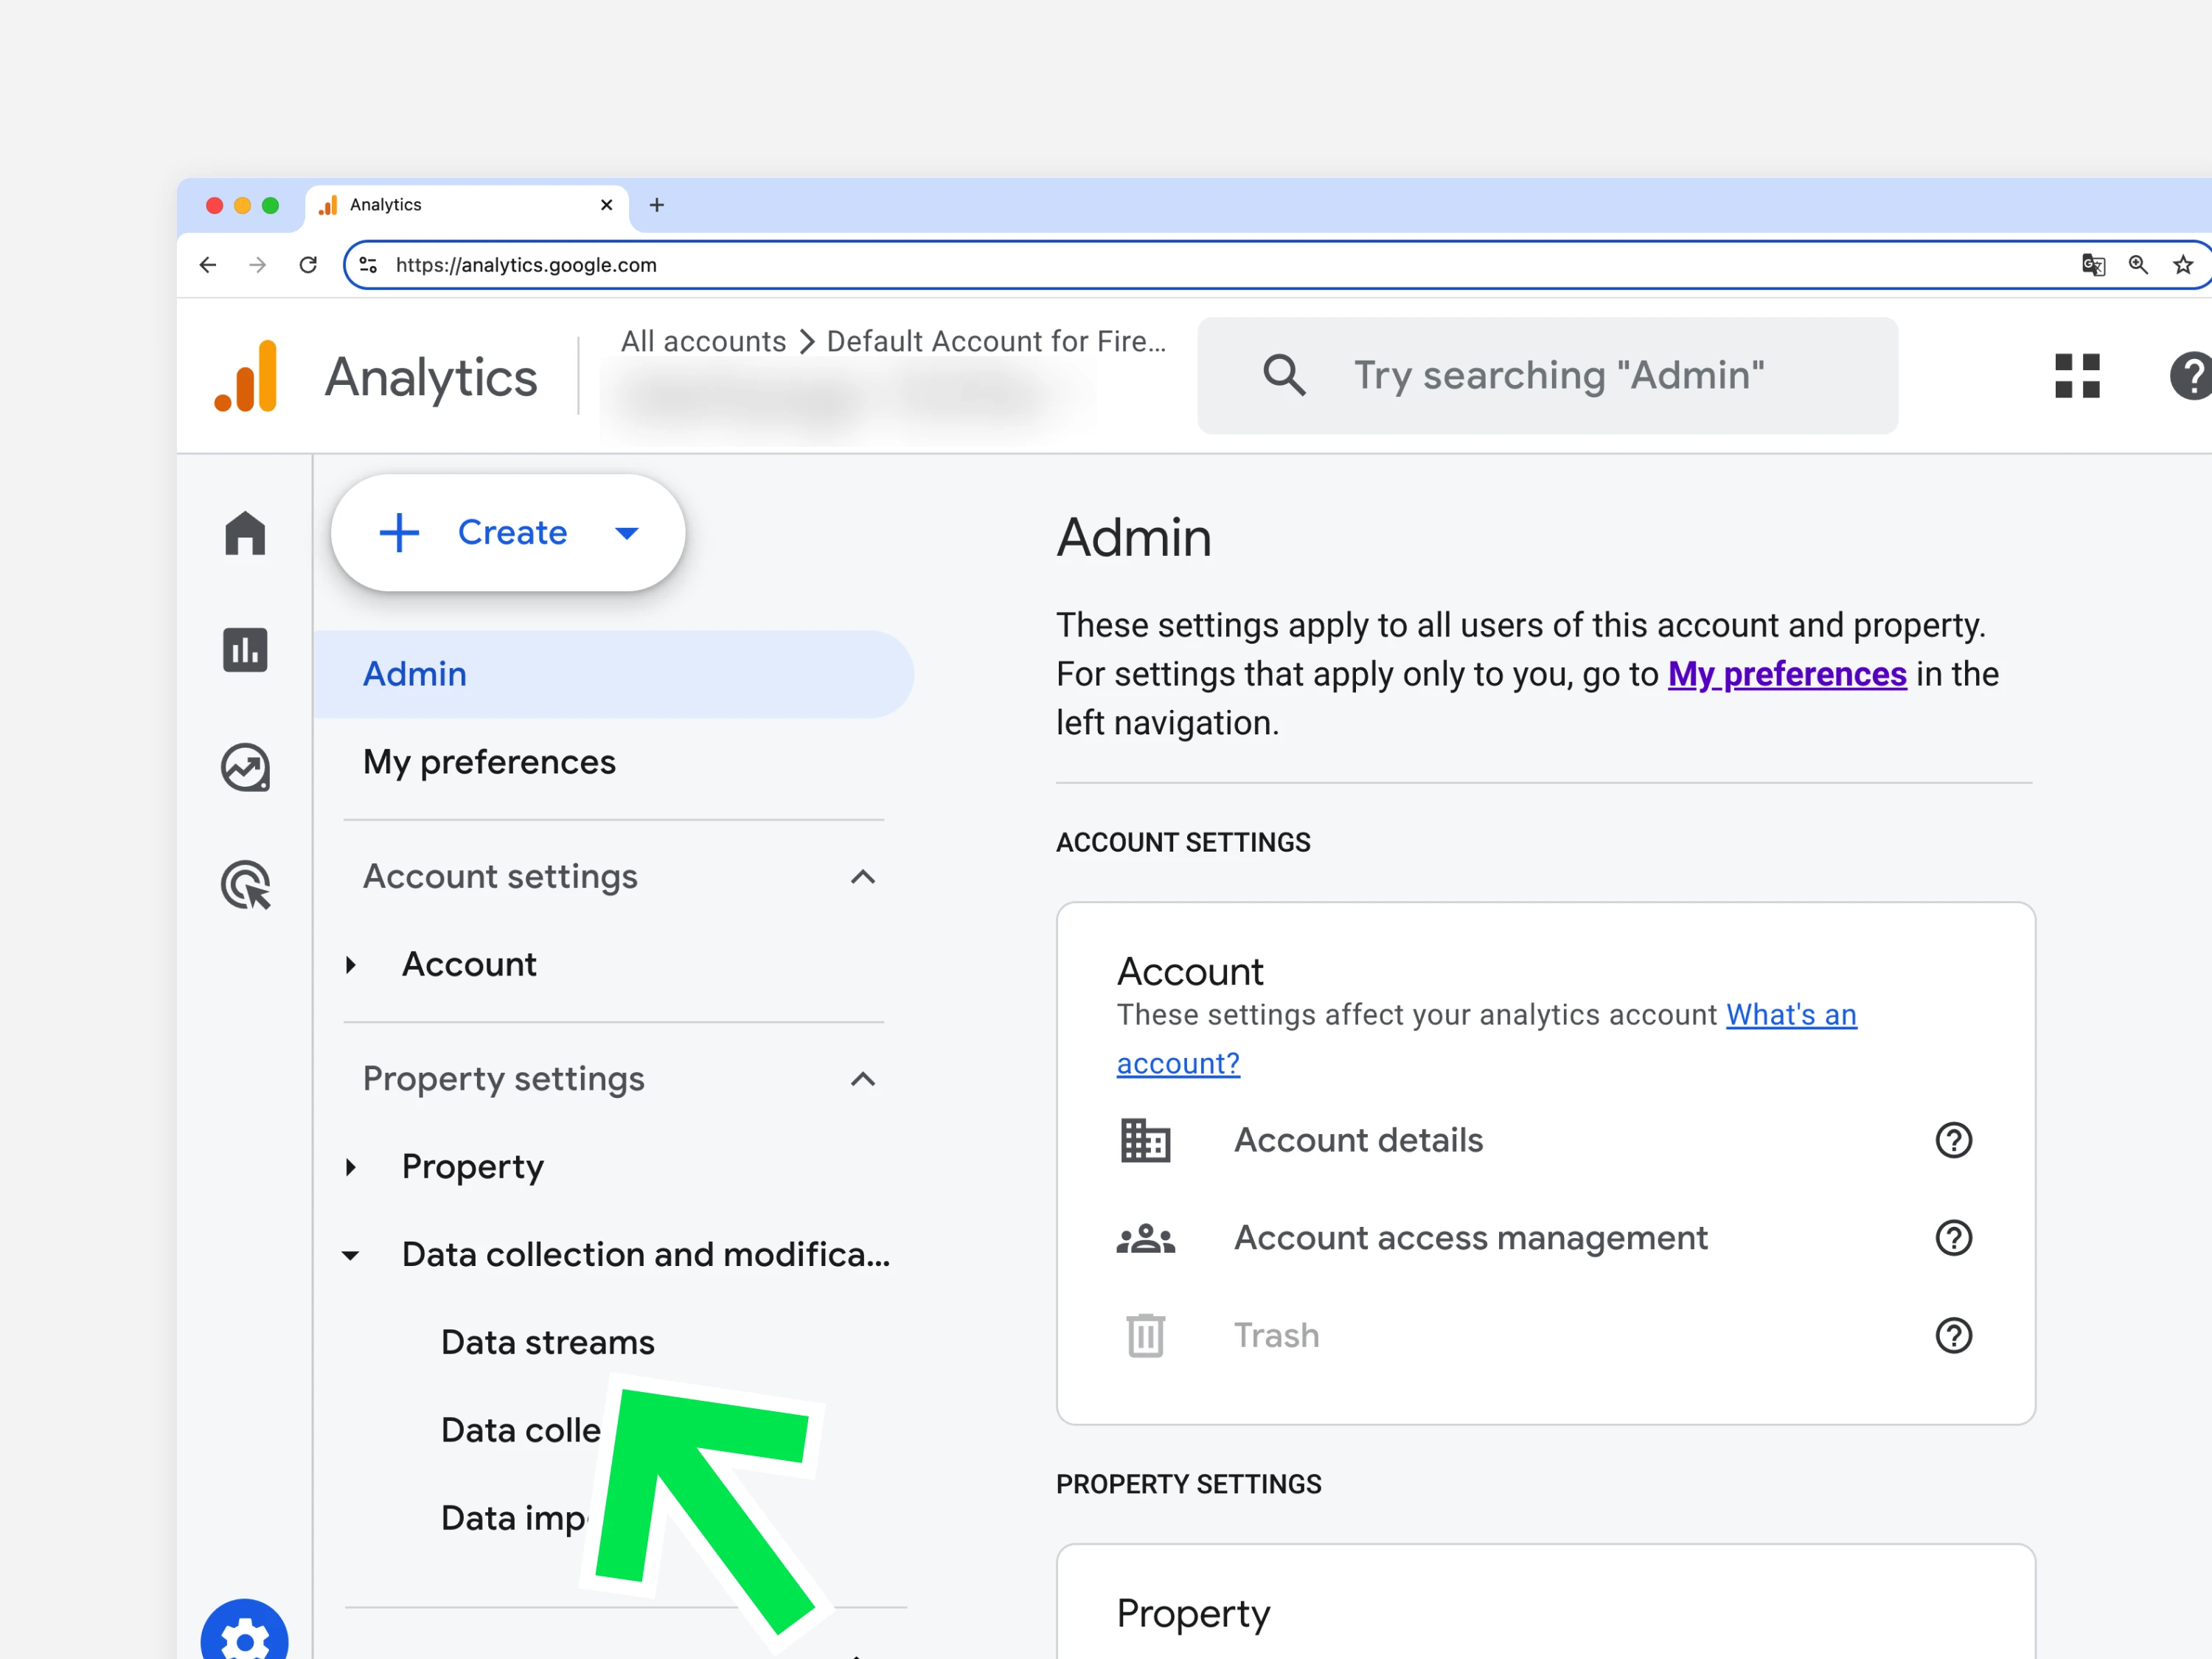
Task: Click the zoom icon in address bar
Action: (2138, 265)
